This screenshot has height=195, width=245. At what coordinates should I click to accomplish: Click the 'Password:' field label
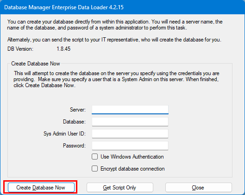point(74,146)
